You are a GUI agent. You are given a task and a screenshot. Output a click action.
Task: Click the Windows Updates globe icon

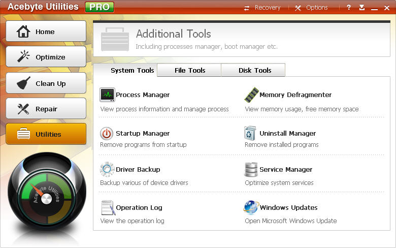(x=251, y=207)
